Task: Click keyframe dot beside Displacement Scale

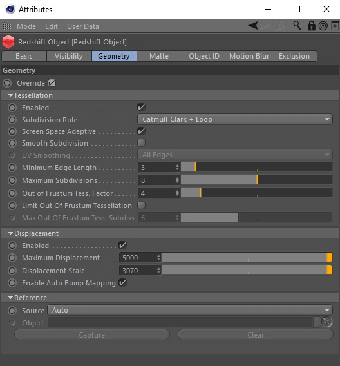Action: [x=12, y=271]
